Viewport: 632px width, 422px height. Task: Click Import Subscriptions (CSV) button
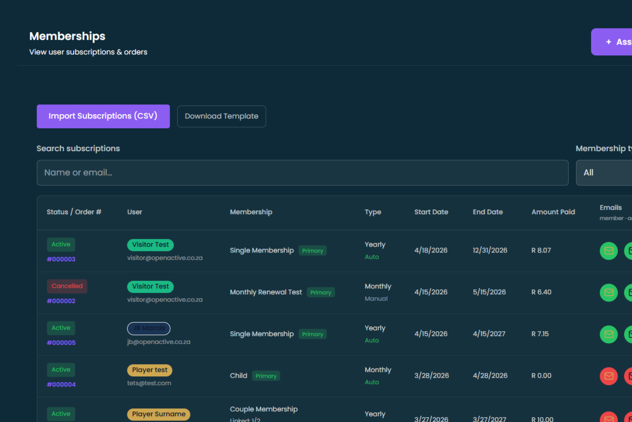click(x=103, y=117)
